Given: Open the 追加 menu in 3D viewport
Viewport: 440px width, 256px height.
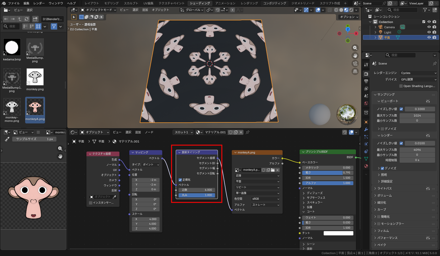Looking at the screenshot, I should pyautogui.click(x=145, y=10).
